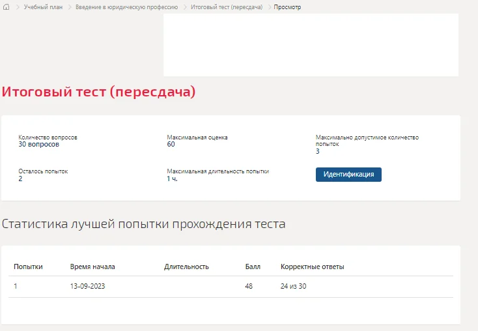This screenshot has height=331, width=478.
Task: Click the score value 48 in table
Action: (249, 286)
